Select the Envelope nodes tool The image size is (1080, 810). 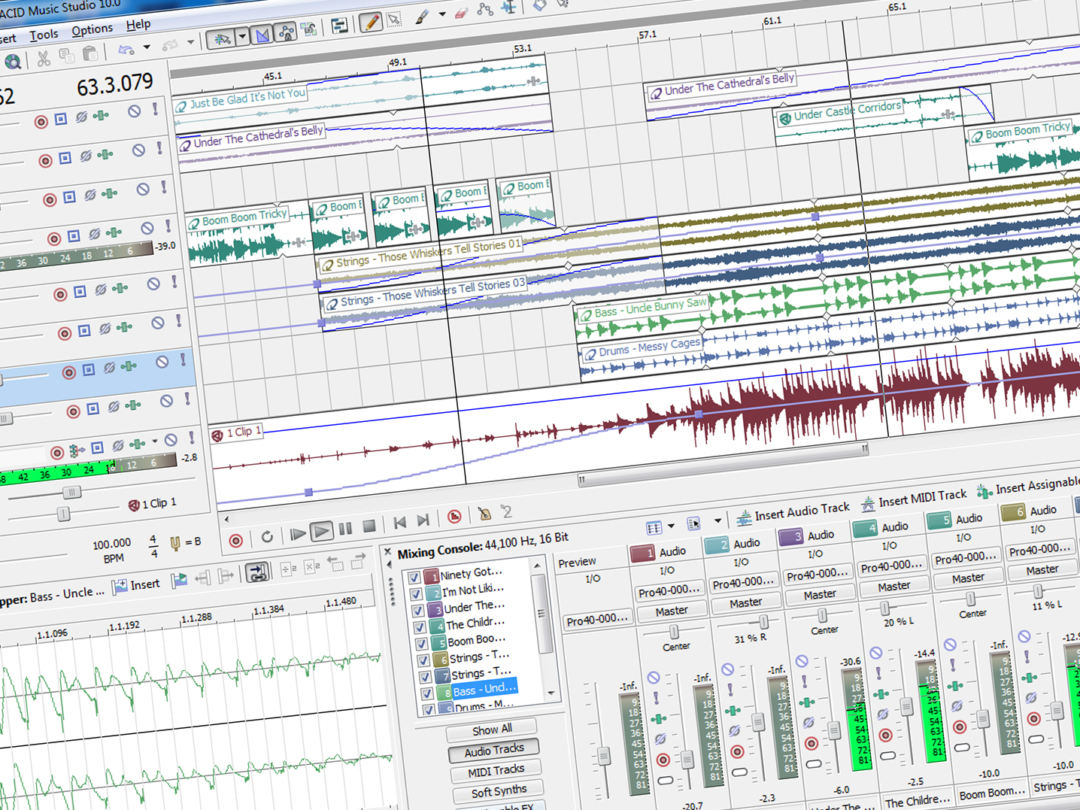(x=485, y=9)
